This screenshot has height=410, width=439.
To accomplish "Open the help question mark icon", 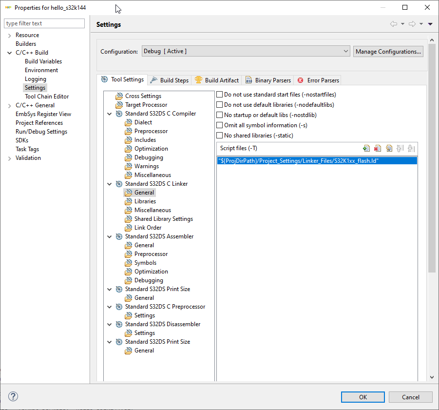I will (13, 397).
